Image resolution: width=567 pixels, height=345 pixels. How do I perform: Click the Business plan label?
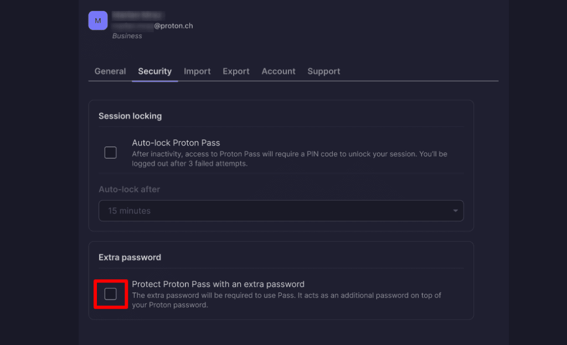pos(127,35)
